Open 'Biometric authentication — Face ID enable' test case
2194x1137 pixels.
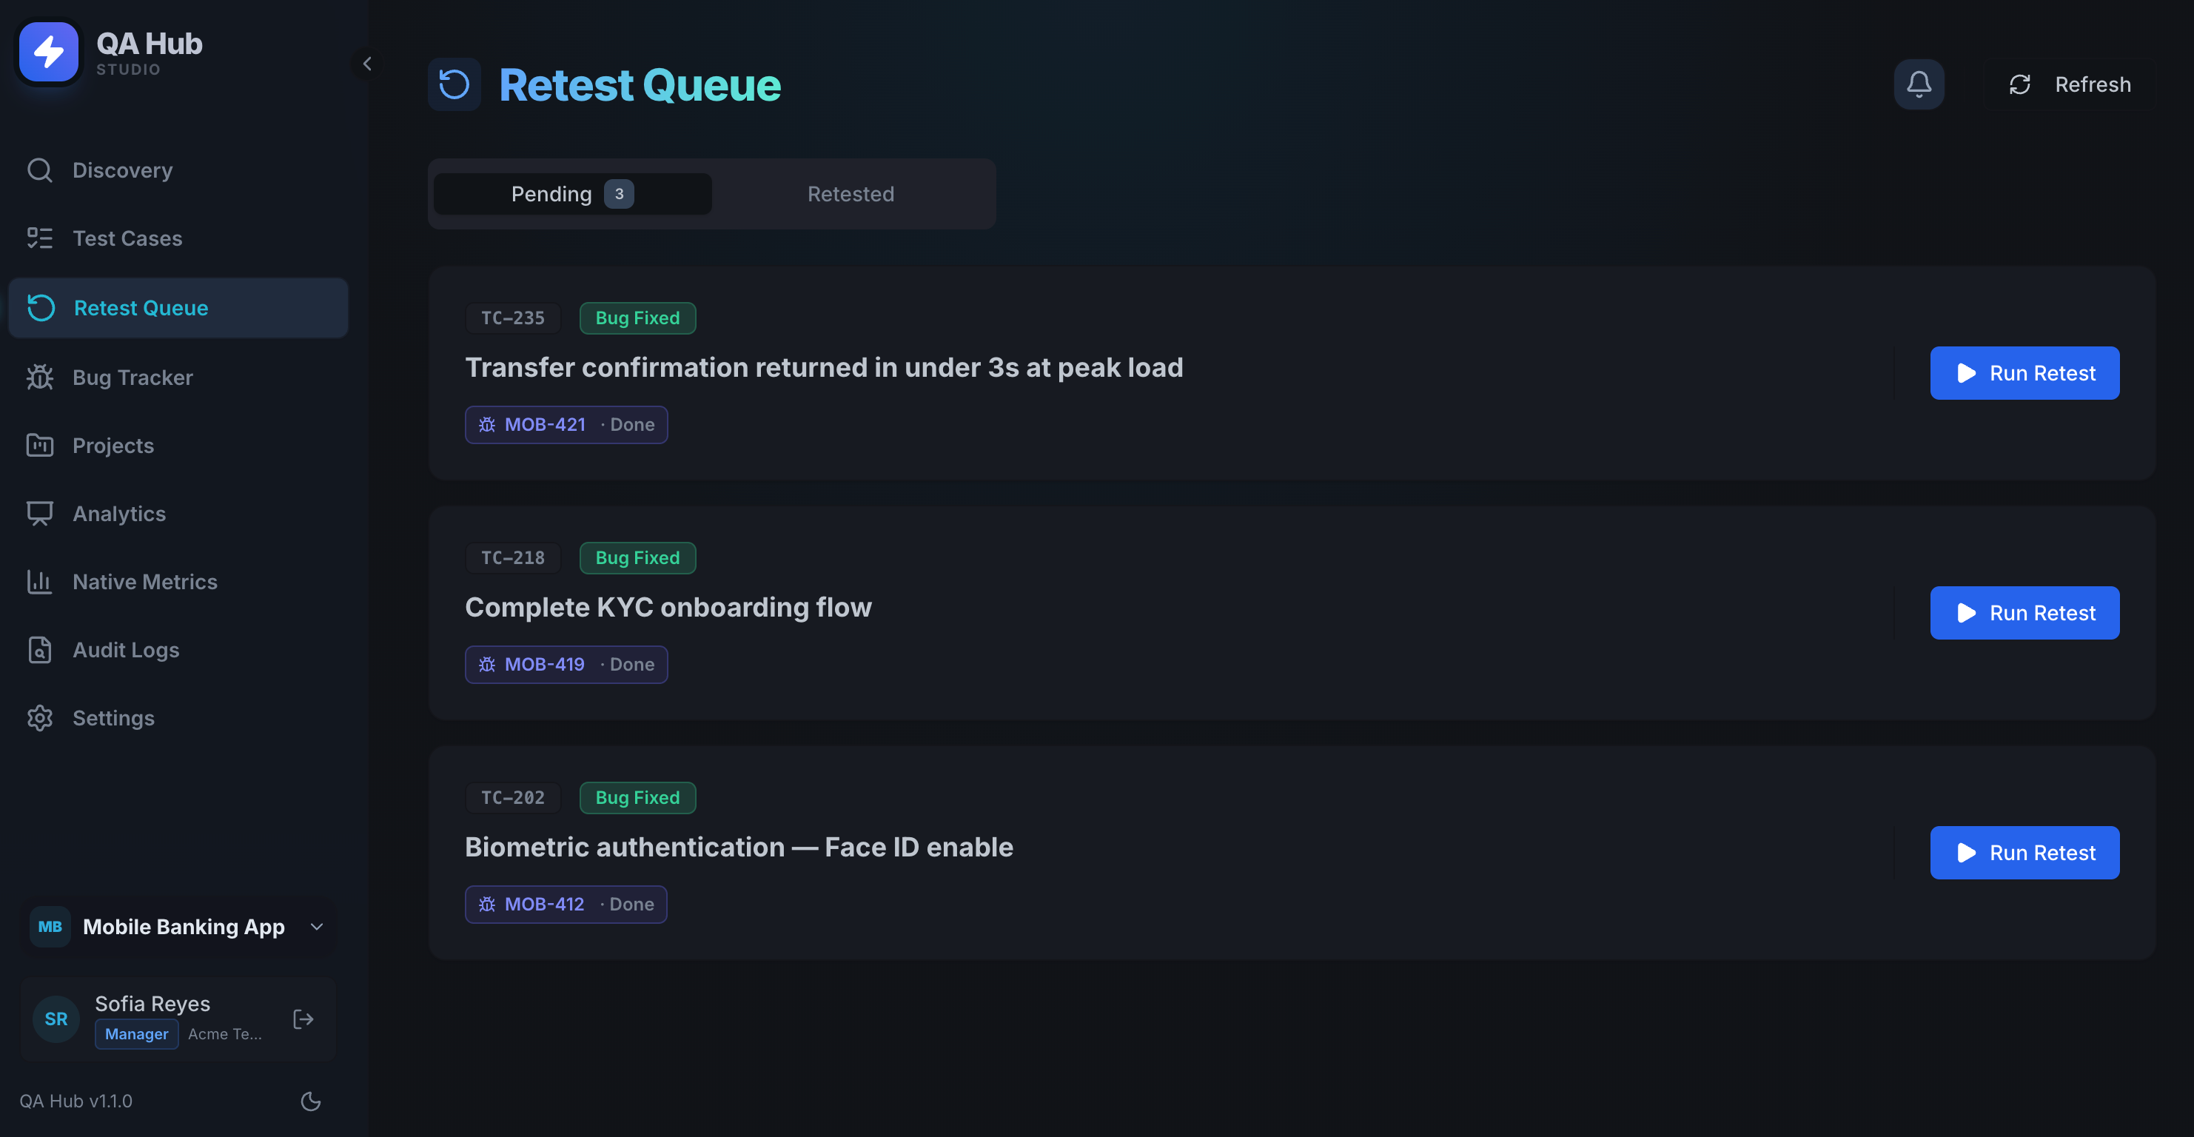pyautogui.click(x=739, y=848)
